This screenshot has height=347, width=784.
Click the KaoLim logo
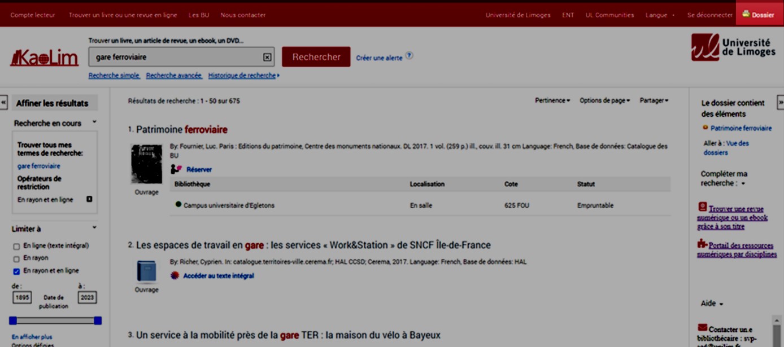(x=44, y=58)
